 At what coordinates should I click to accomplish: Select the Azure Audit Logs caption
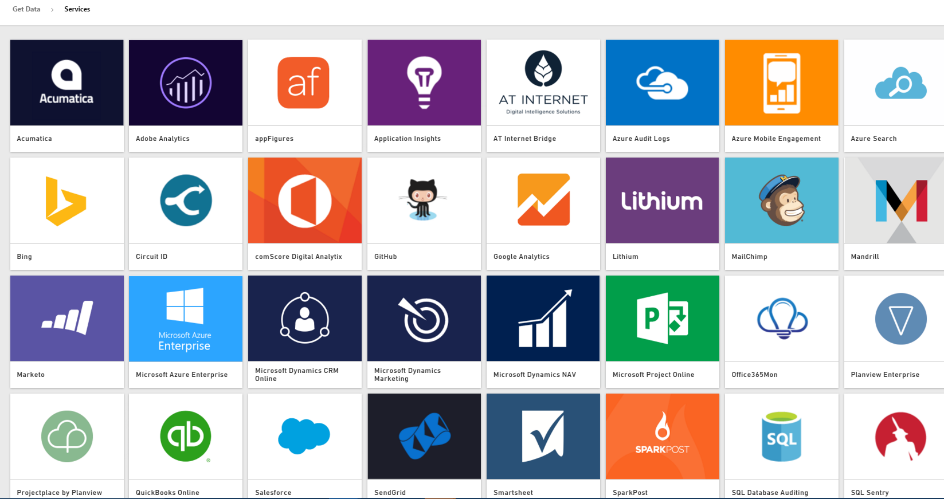[x=641, y=139]
